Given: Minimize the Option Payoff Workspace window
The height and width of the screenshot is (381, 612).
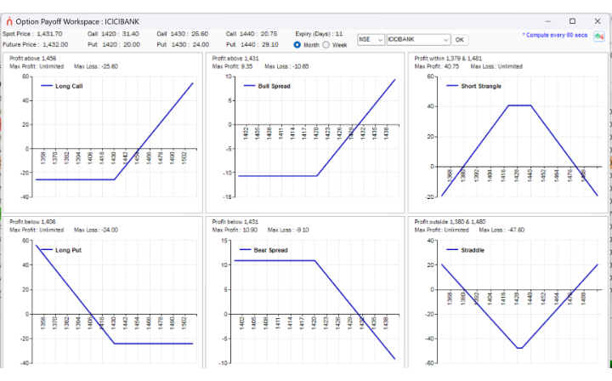Looking at the screenshot, I should 547,21.
